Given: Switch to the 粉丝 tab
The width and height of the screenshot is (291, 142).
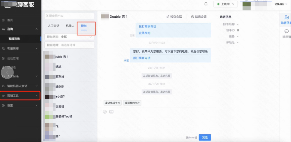Looking at the screenshot, I should point(84,25).
